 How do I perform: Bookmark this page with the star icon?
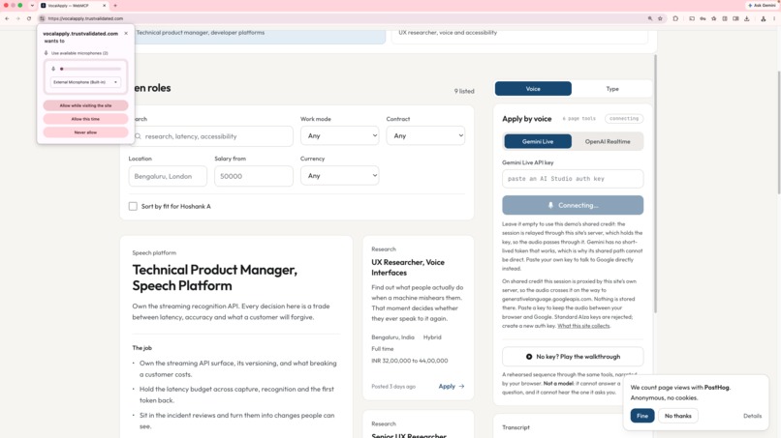click(661, 18)
